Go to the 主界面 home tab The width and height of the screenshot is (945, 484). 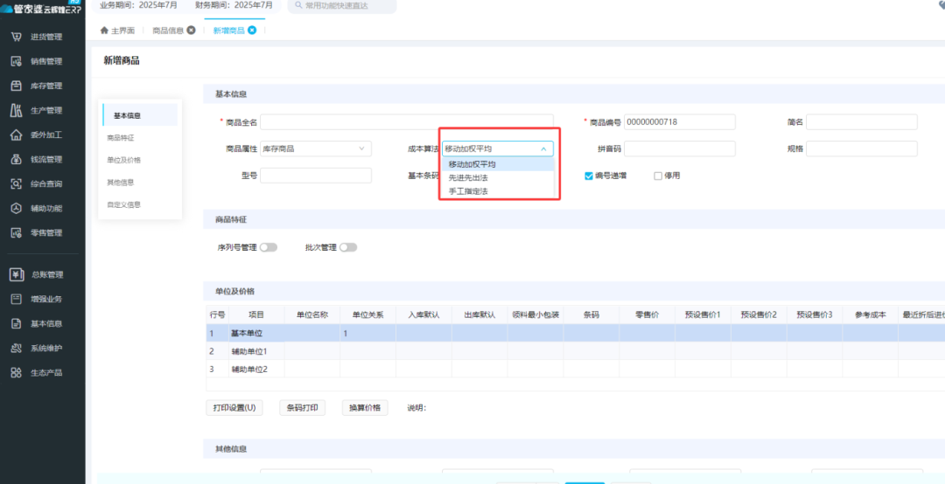click(118, 31)
